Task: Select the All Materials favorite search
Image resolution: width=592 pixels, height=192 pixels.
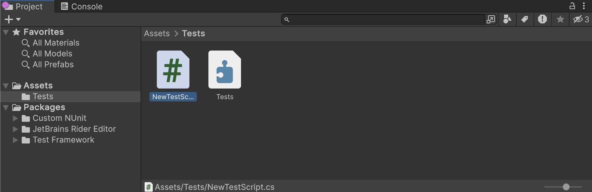Action: 56,43
